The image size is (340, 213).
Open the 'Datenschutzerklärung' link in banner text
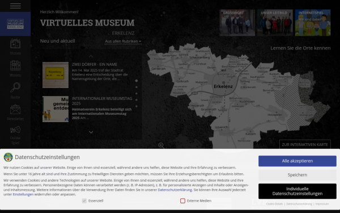point(175,190)
